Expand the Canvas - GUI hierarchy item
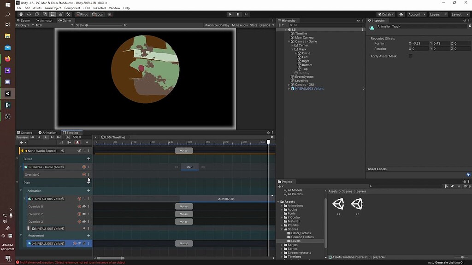472x265 pixels. tap(289, 85)
